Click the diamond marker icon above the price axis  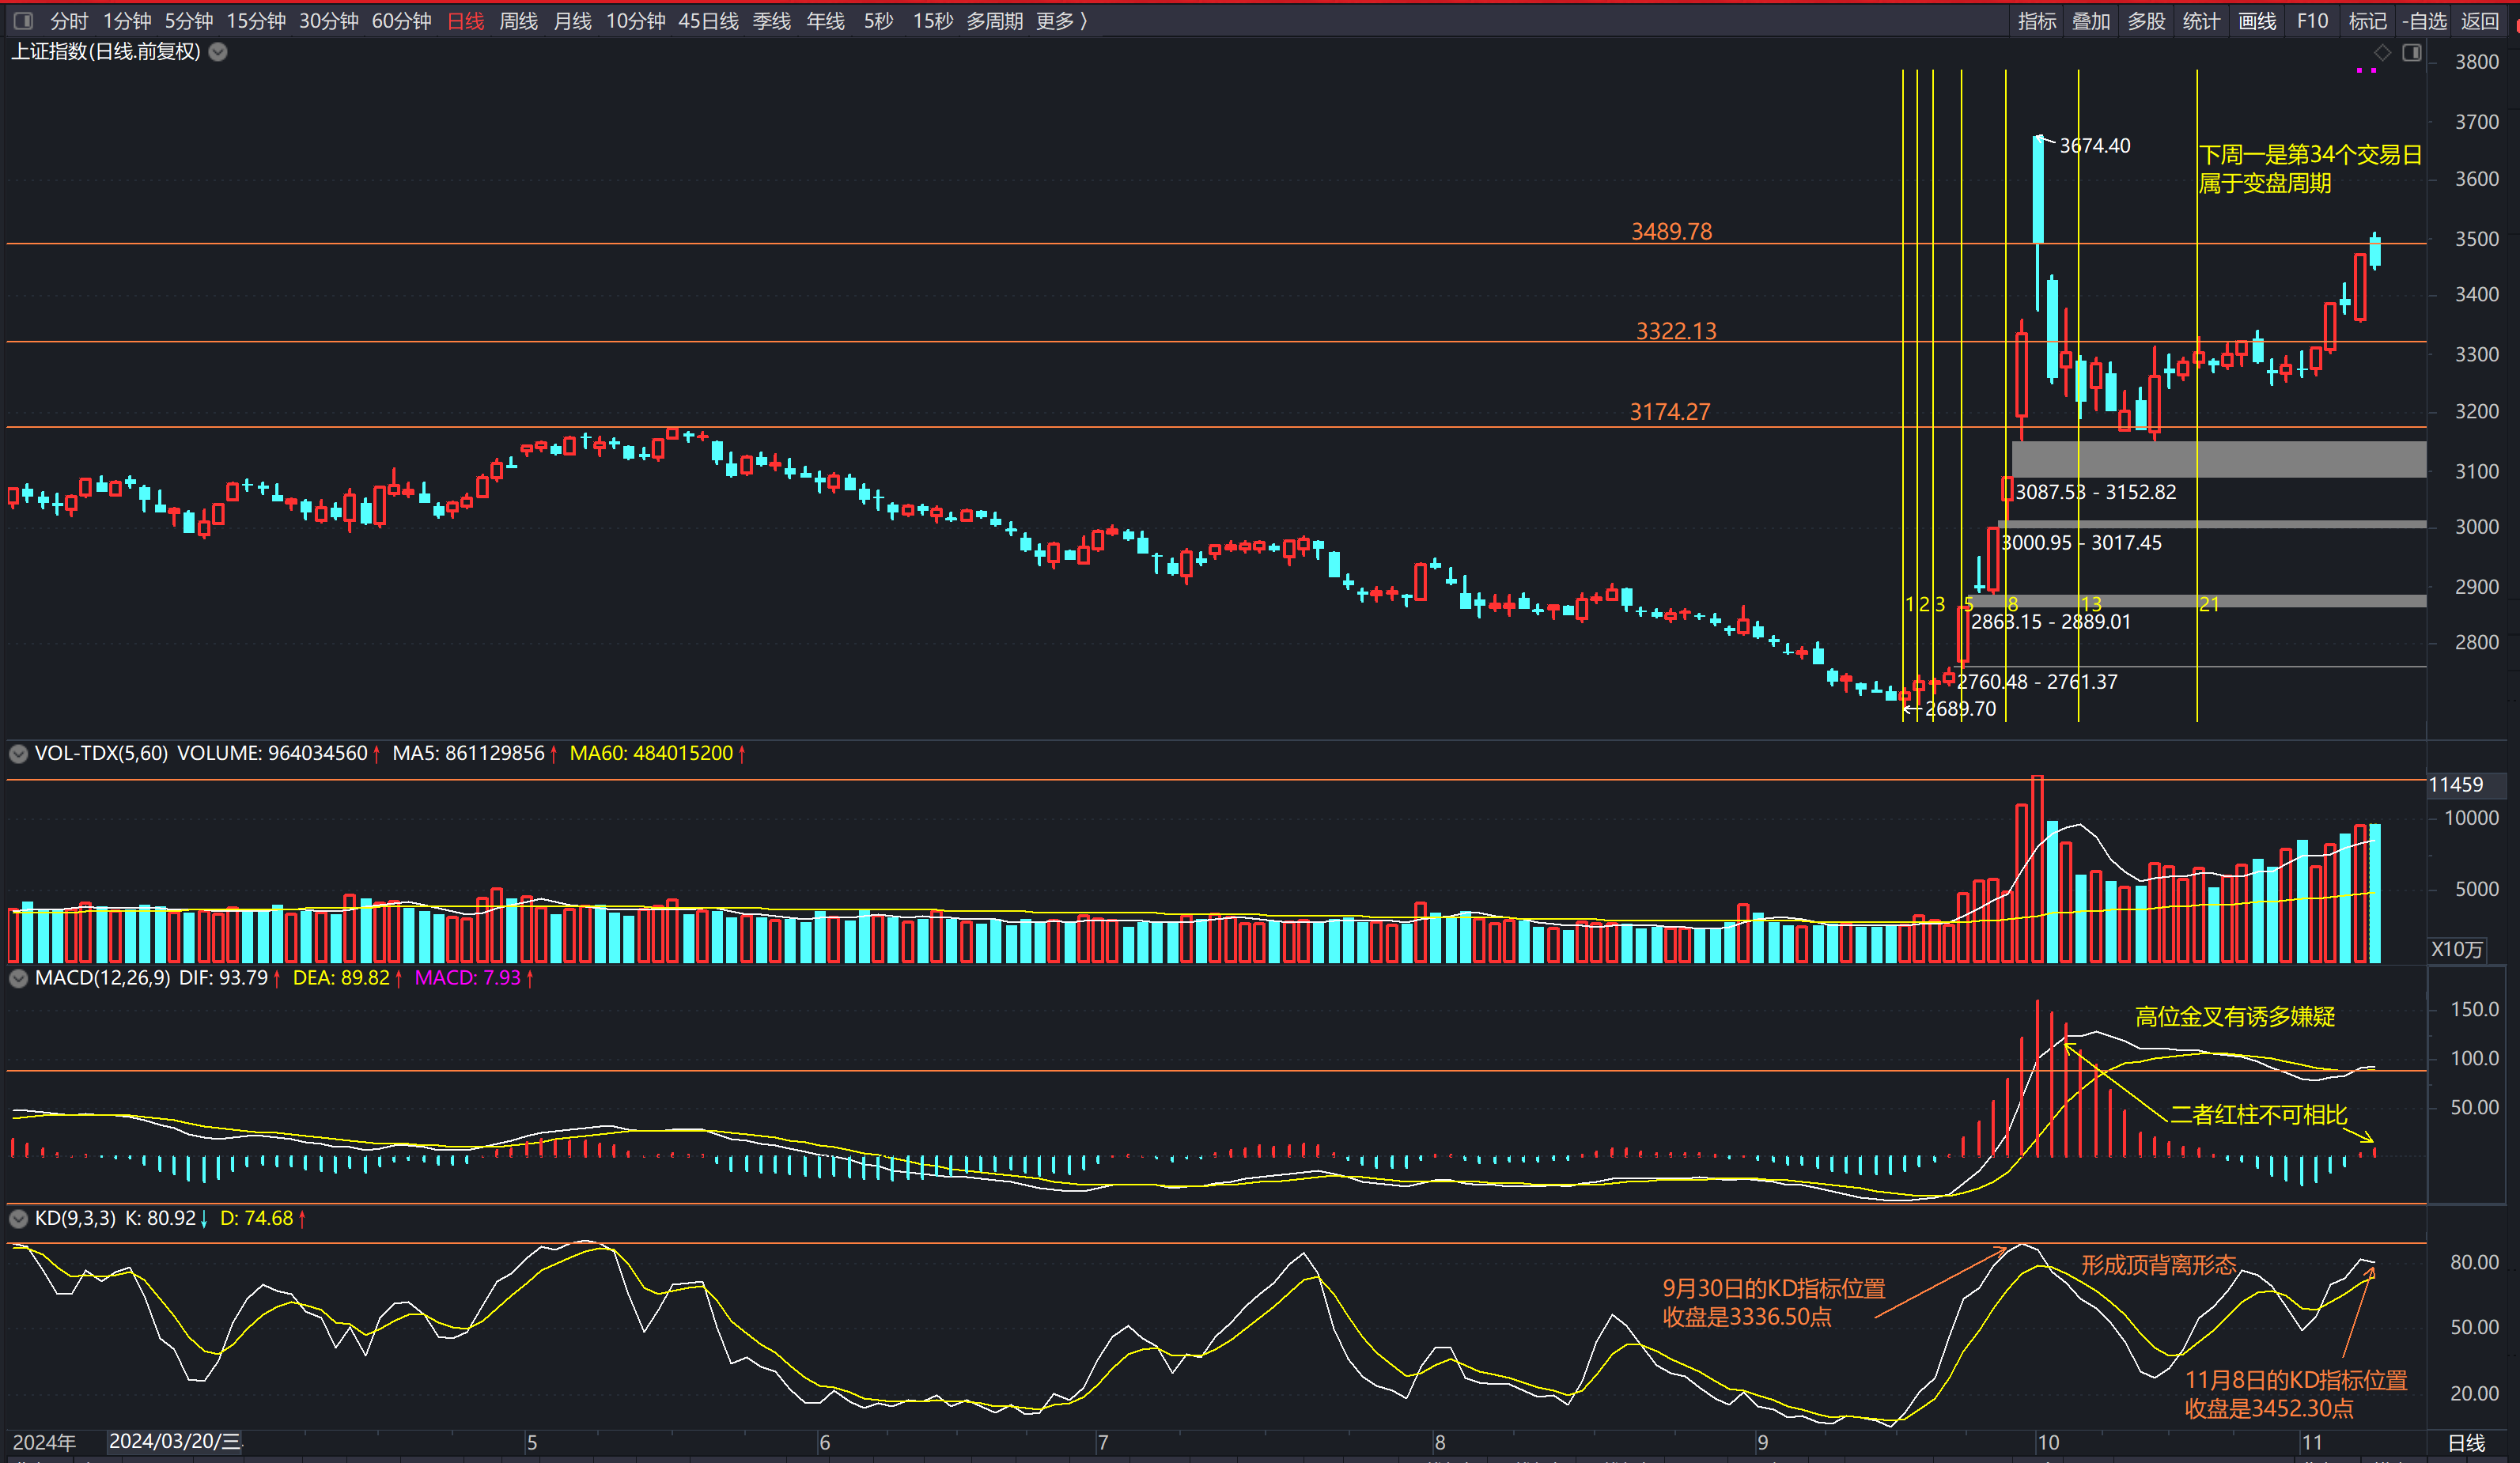[2382, 52]
